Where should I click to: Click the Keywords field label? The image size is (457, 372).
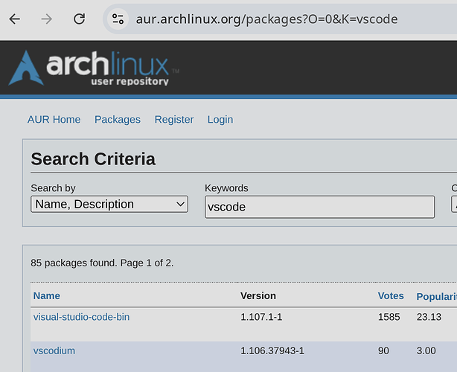pyautogui.click(x=226, y=188)
